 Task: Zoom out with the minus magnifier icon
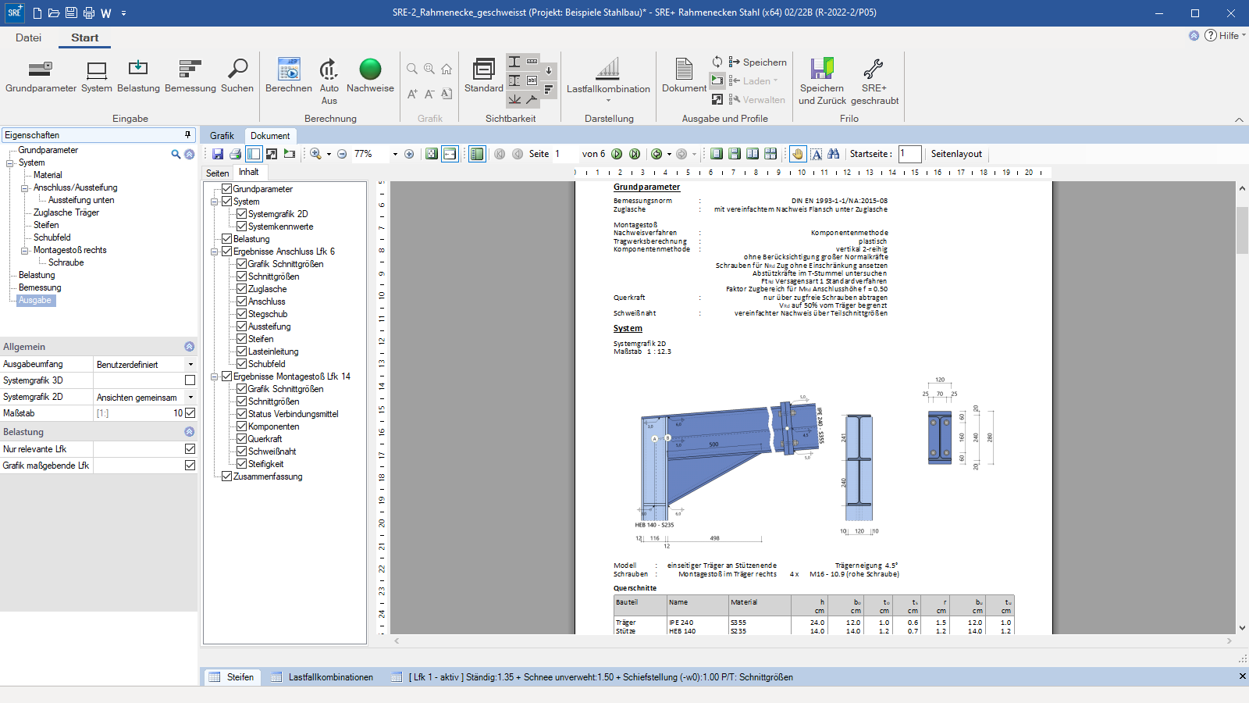342,154
